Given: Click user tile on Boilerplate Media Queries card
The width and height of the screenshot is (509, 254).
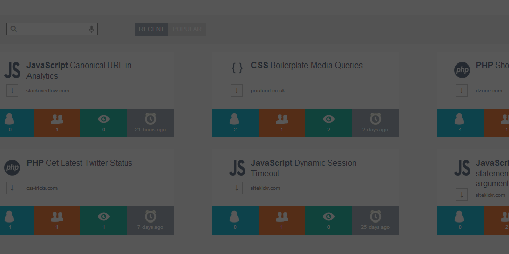Looking at the screenshot, I should click(235, 123).
